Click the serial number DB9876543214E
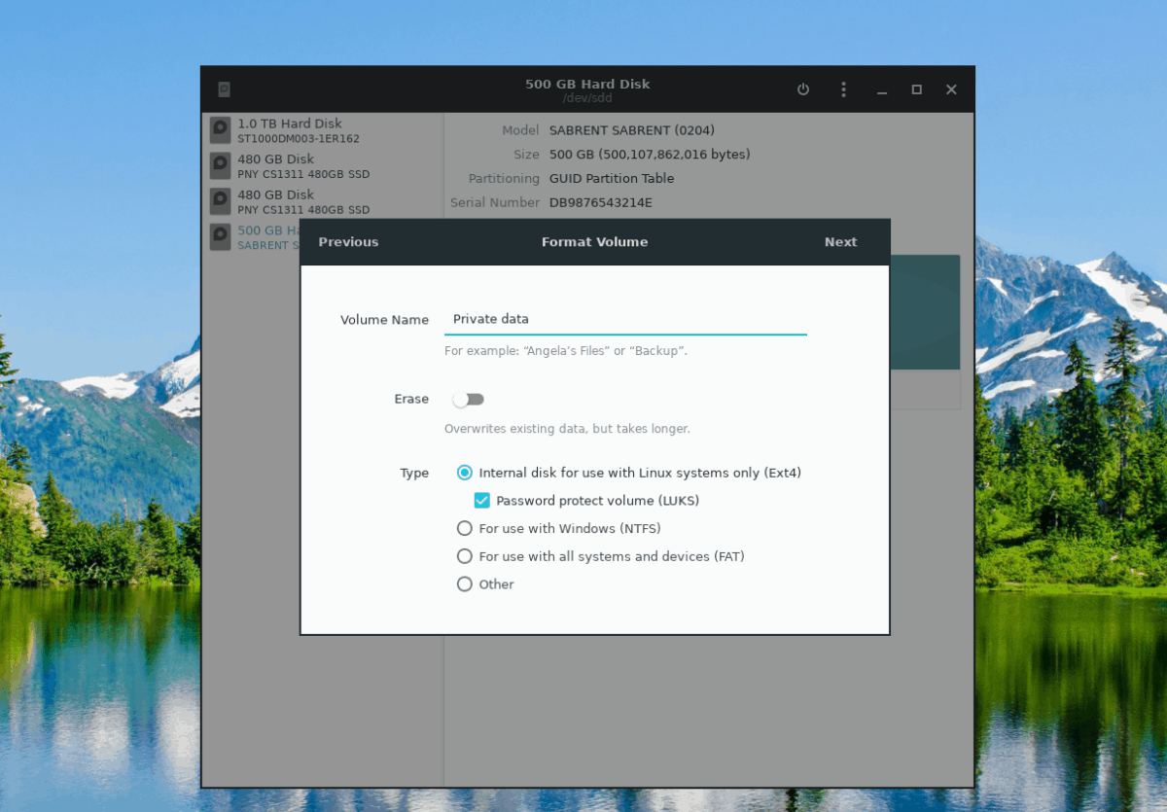 [601, 203]
